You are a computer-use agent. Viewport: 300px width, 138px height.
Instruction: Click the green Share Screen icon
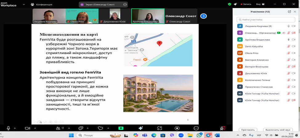(x=121, y=128)
